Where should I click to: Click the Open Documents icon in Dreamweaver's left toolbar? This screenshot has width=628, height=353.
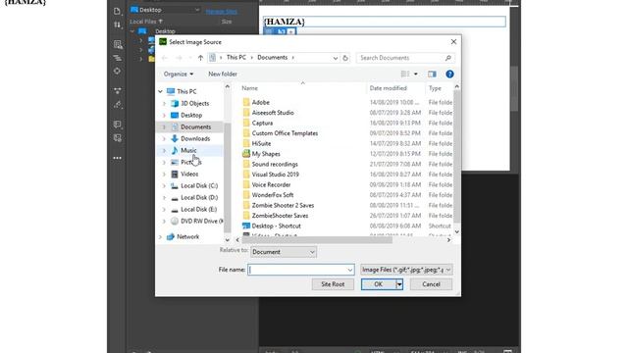(117, 11)
